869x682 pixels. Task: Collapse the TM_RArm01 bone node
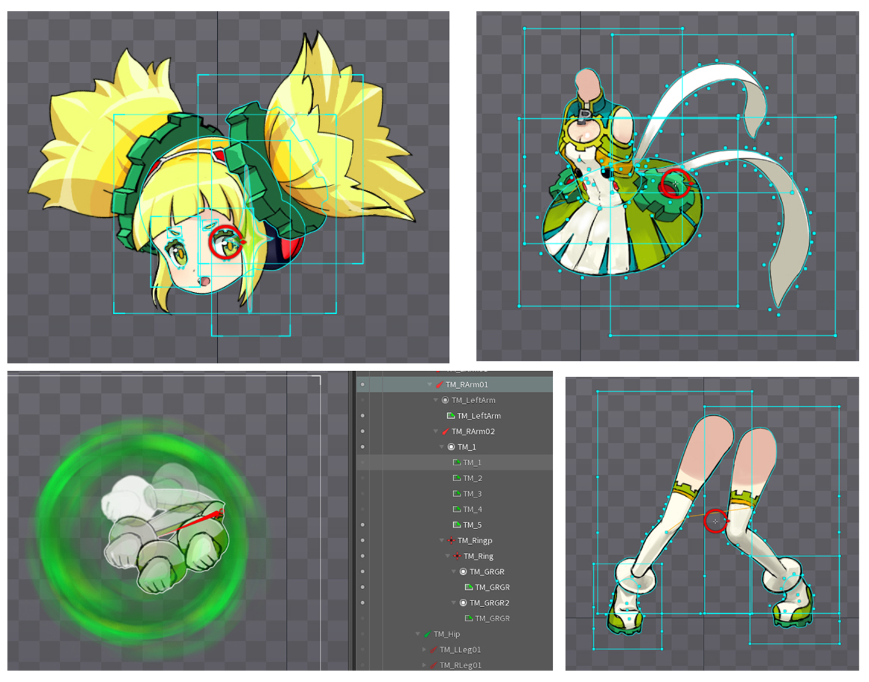pos(430,384)
